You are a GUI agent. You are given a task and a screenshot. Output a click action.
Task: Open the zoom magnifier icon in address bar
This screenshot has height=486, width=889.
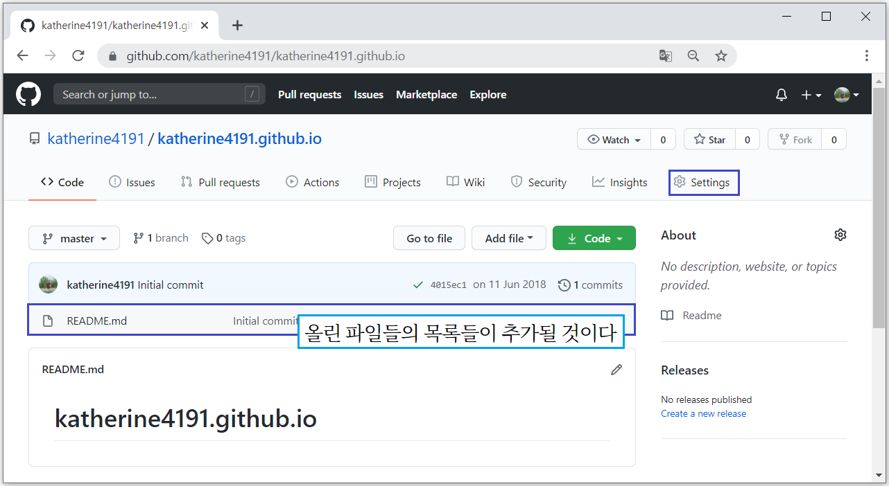(693, 56)
